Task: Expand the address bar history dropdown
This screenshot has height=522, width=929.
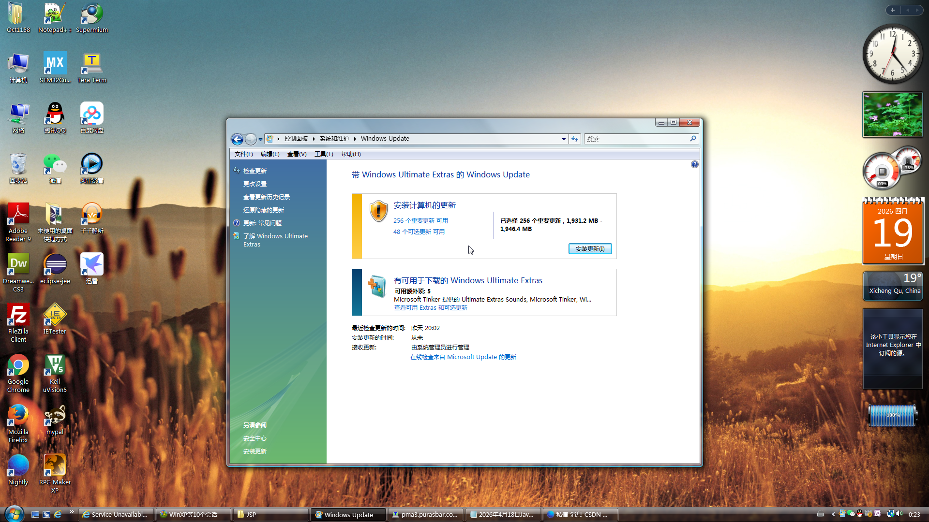Action: (564, 139)
